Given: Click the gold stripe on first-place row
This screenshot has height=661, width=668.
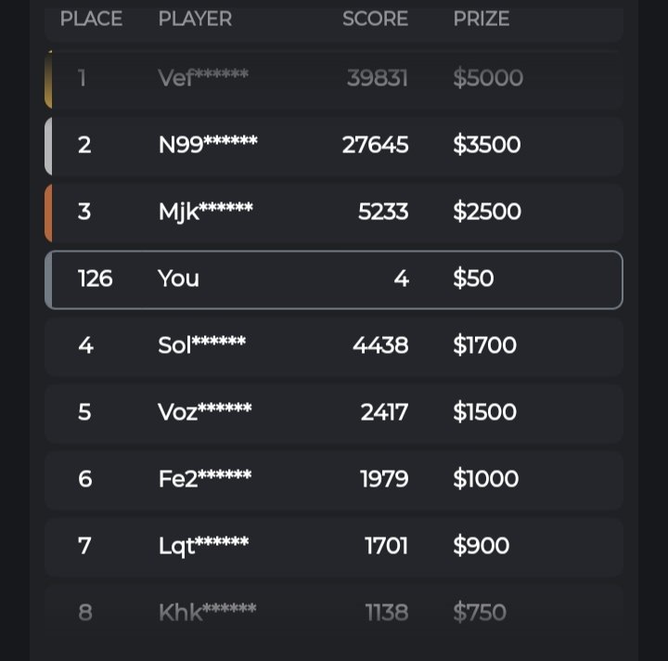Looking at the screenshot, I should (x=48, y=80).
